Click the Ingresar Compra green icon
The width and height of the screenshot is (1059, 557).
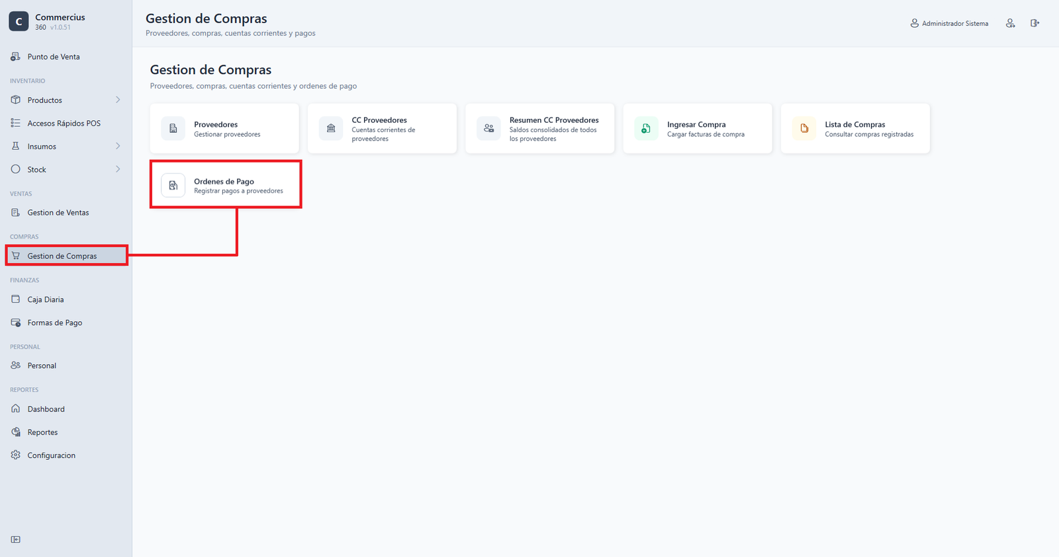646,128
